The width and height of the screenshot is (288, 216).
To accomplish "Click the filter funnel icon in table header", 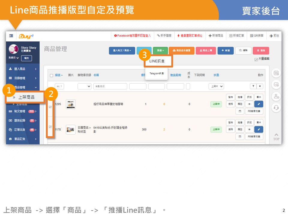I will pos(253,86).
